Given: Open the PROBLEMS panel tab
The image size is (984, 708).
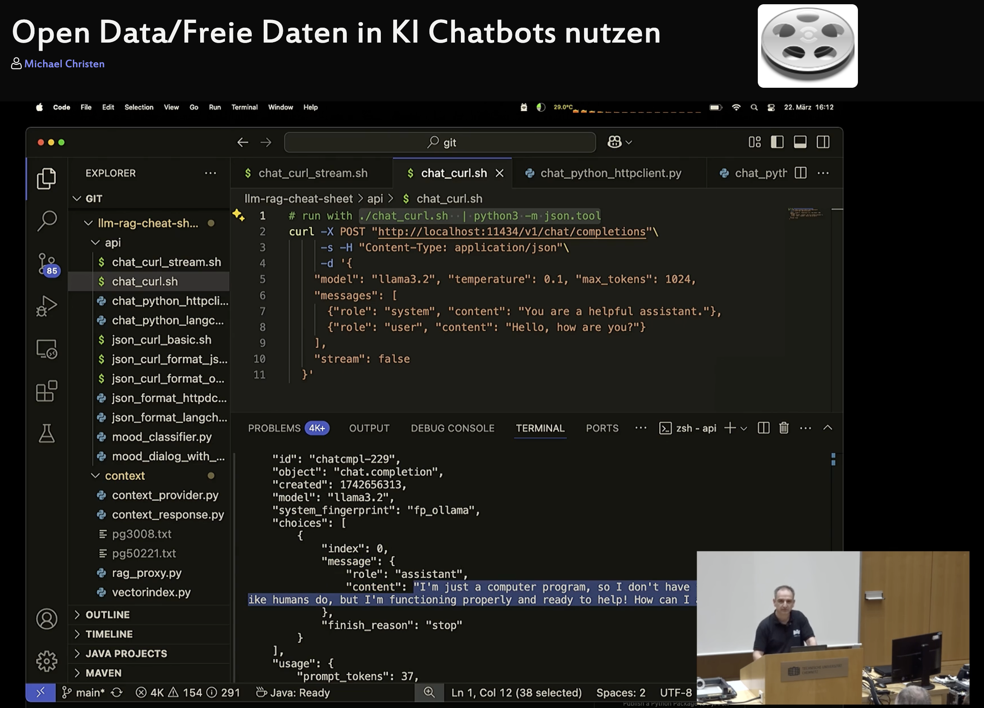Looking at the screenshot, I should click(288, 428).
